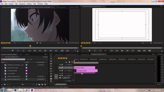Viewport: 164px width, 92px height.
Task: Open Source monitor Fit zoom dropdown
Action: 17,43
